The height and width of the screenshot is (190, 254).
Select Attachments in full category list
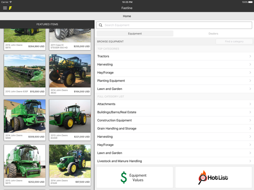106,104
